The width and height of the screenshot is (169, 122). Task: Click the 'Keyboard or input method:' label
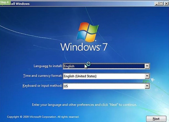click(x=42, y=86)
